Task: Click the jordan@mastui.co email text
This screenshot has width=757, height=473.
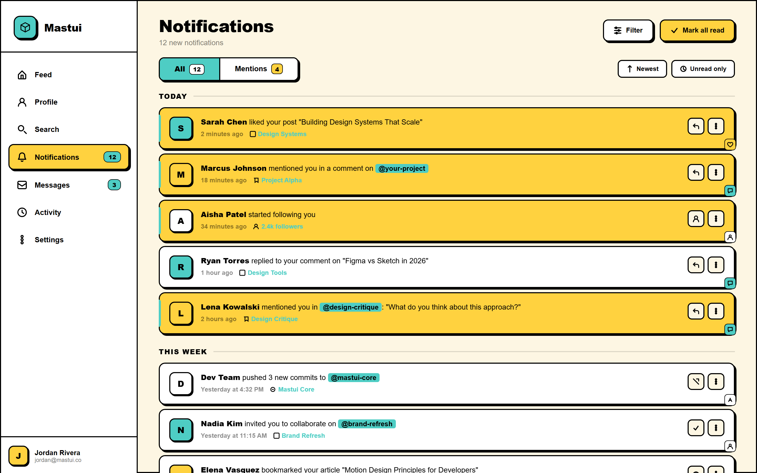Action: coord(58,460)
